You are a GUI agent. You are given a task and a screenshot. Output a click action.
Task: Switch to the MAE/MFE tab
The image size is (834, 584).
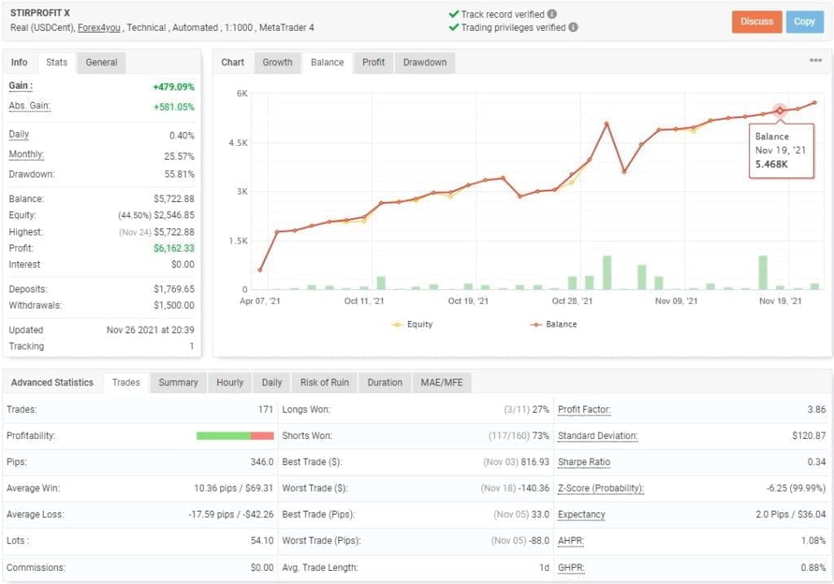click(x=441, y=382)
